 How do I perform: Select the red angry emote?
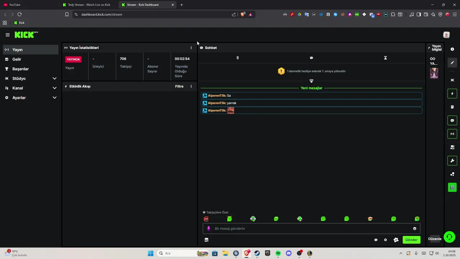pos(206,219)
